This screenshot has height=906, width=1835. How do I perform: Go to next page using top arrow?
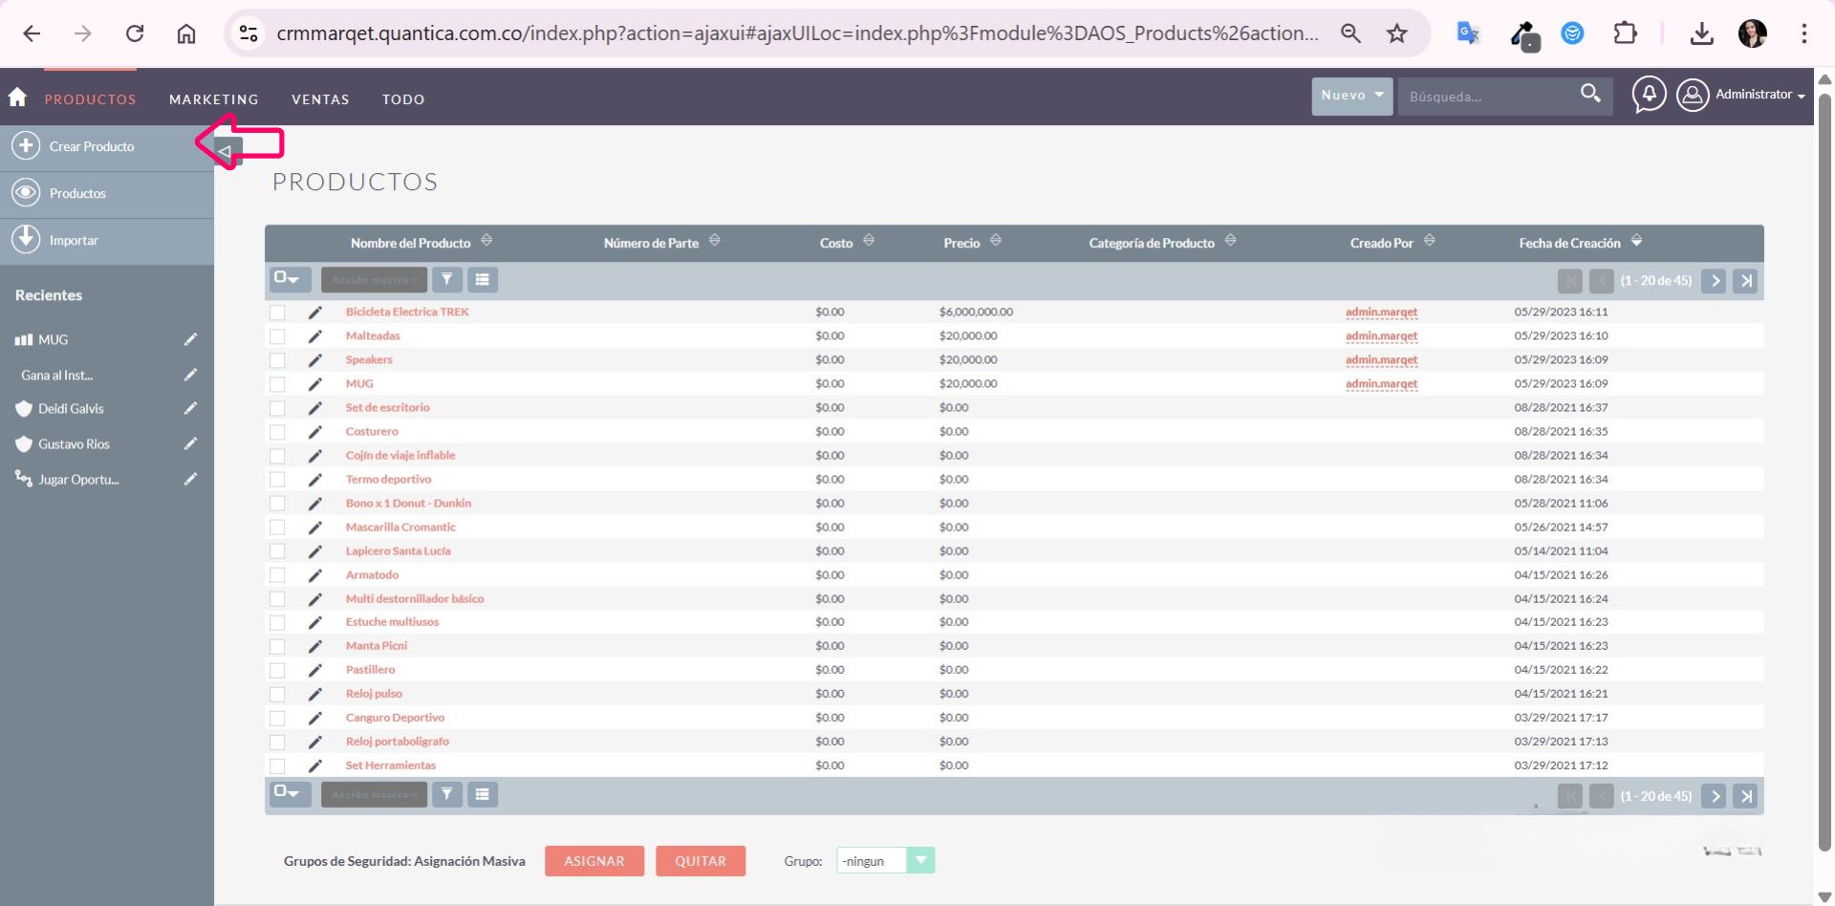tap(1715, 281)
